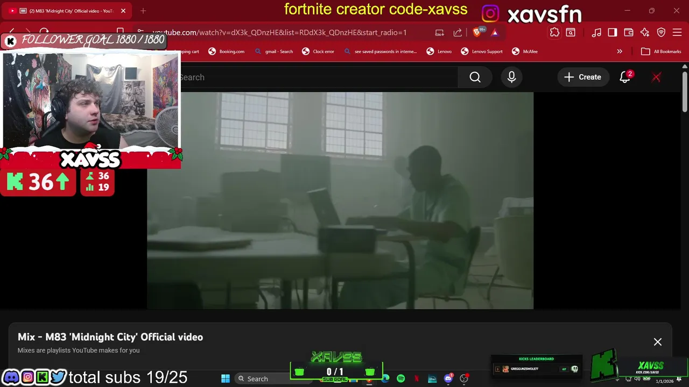Open the Windows Start menu
This screenshot has height=387, width=689.
[226, 378]
